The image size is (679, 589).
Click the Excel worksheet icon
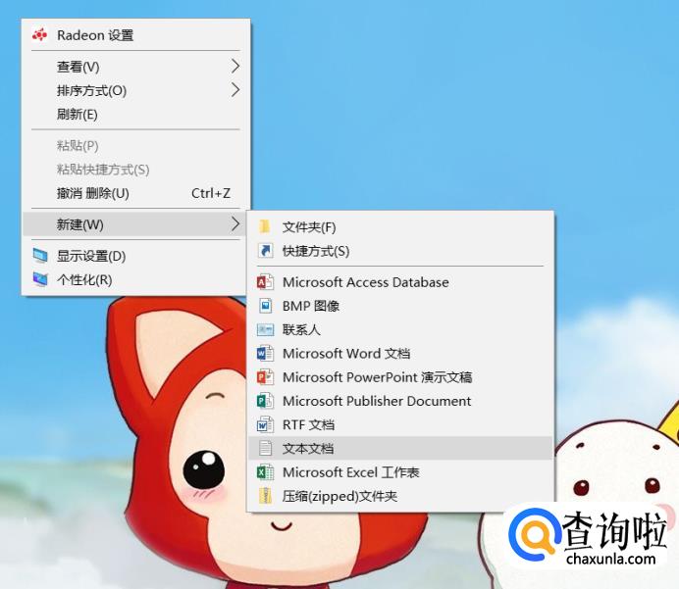coord(265,471)
